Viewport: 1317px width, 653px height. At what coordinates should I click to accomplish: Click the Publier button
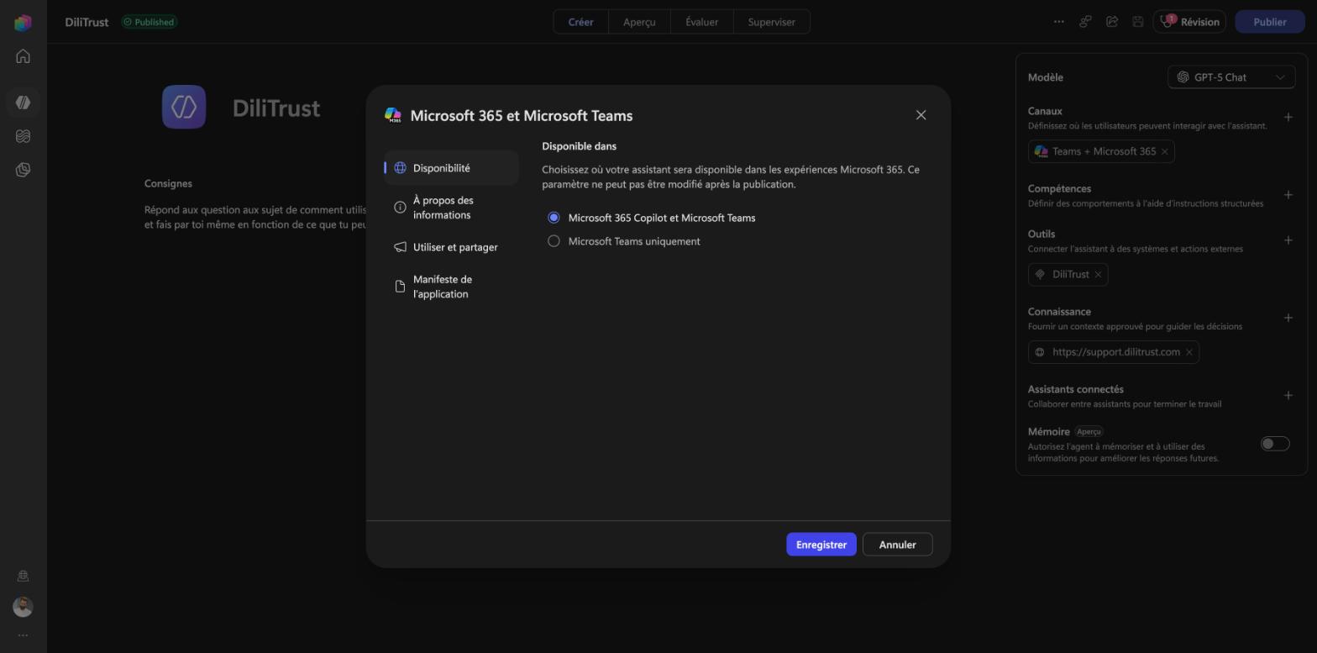pyautogui.click(x=1269, y=22)
